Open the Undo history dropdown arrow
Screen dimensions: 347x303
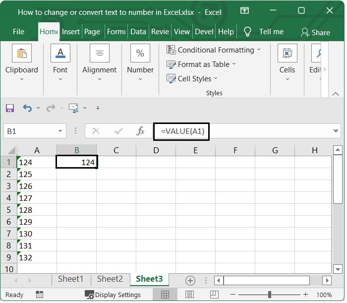point(38,108)
